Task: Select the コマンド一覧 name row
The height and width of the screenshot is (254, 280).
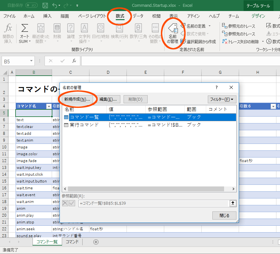Action: 150,117
